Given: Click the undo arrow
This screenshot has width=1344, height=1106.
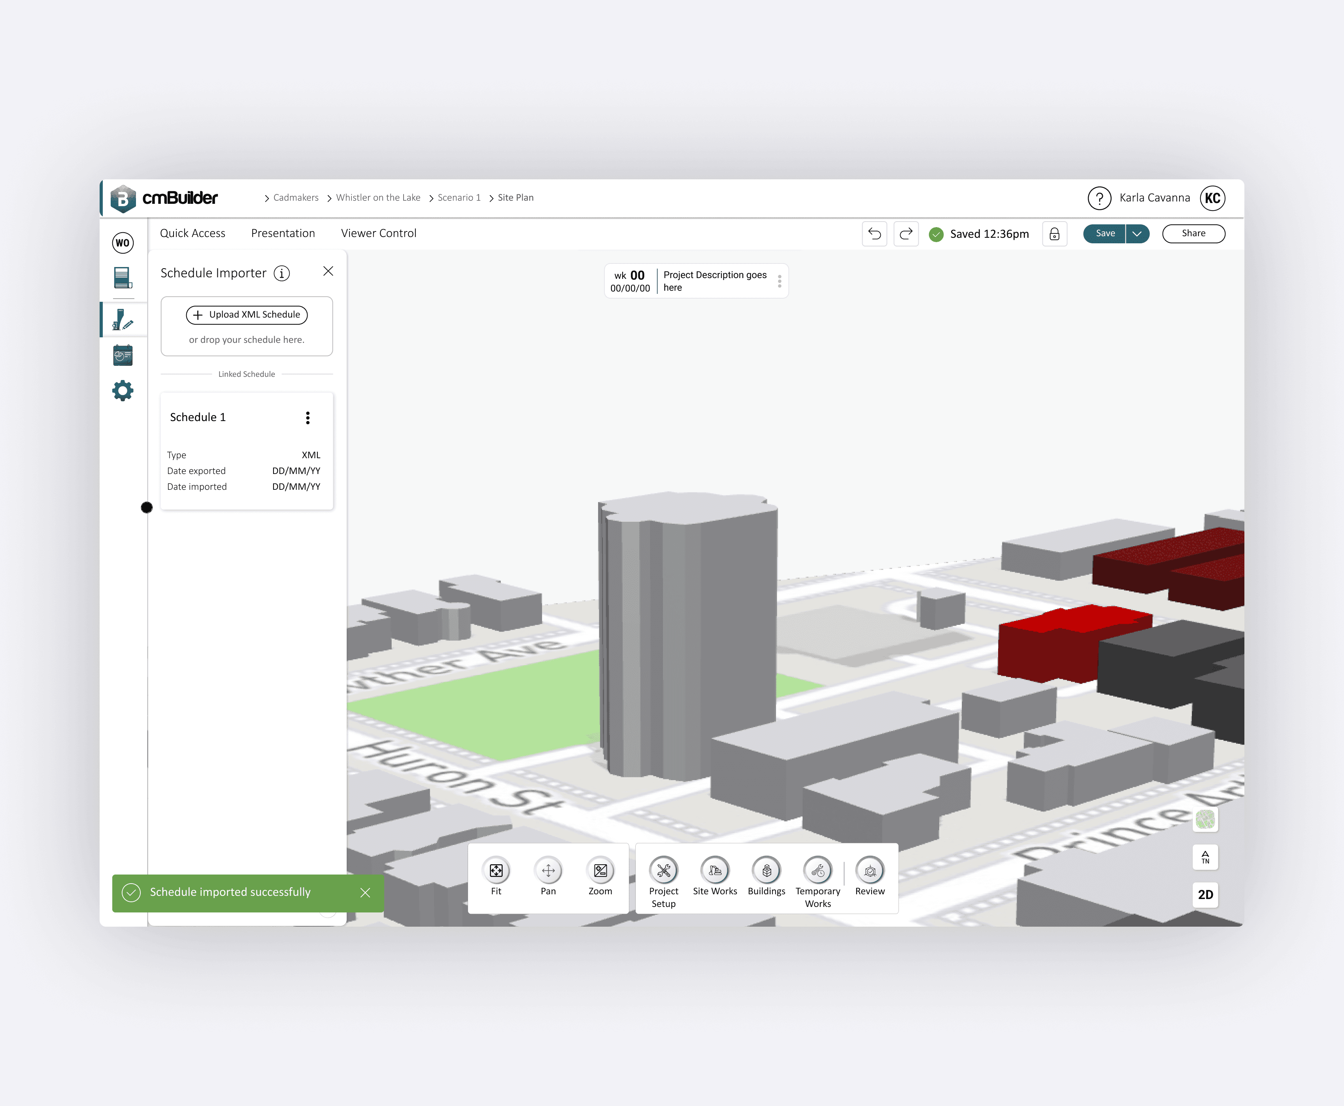Looking at the screenshot, I should [x=874, y=234].
